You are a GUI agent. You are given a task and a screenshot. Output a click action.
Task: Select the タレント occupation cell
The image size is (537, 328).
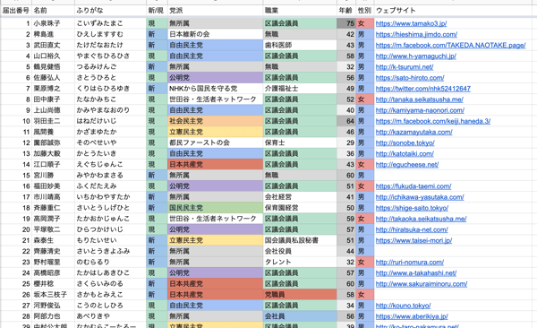[300, 262]
